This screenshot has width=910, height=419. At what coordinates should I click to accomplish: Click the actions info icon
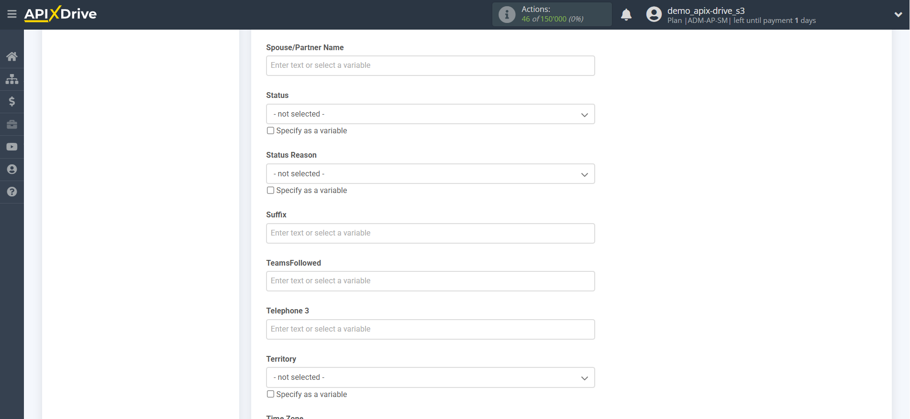(507, 14)
